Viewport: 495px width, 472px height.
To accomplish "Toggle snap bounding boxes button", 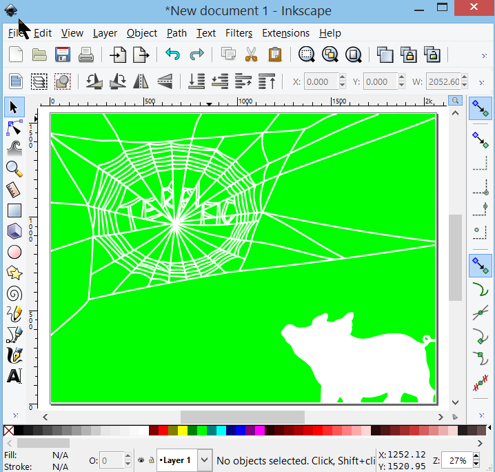I will tap(480, 140).
